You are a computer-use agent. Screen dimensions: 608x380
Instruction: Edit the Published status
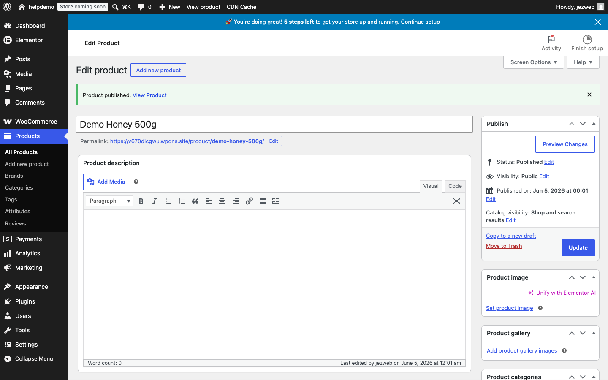[x=549, y=162]
